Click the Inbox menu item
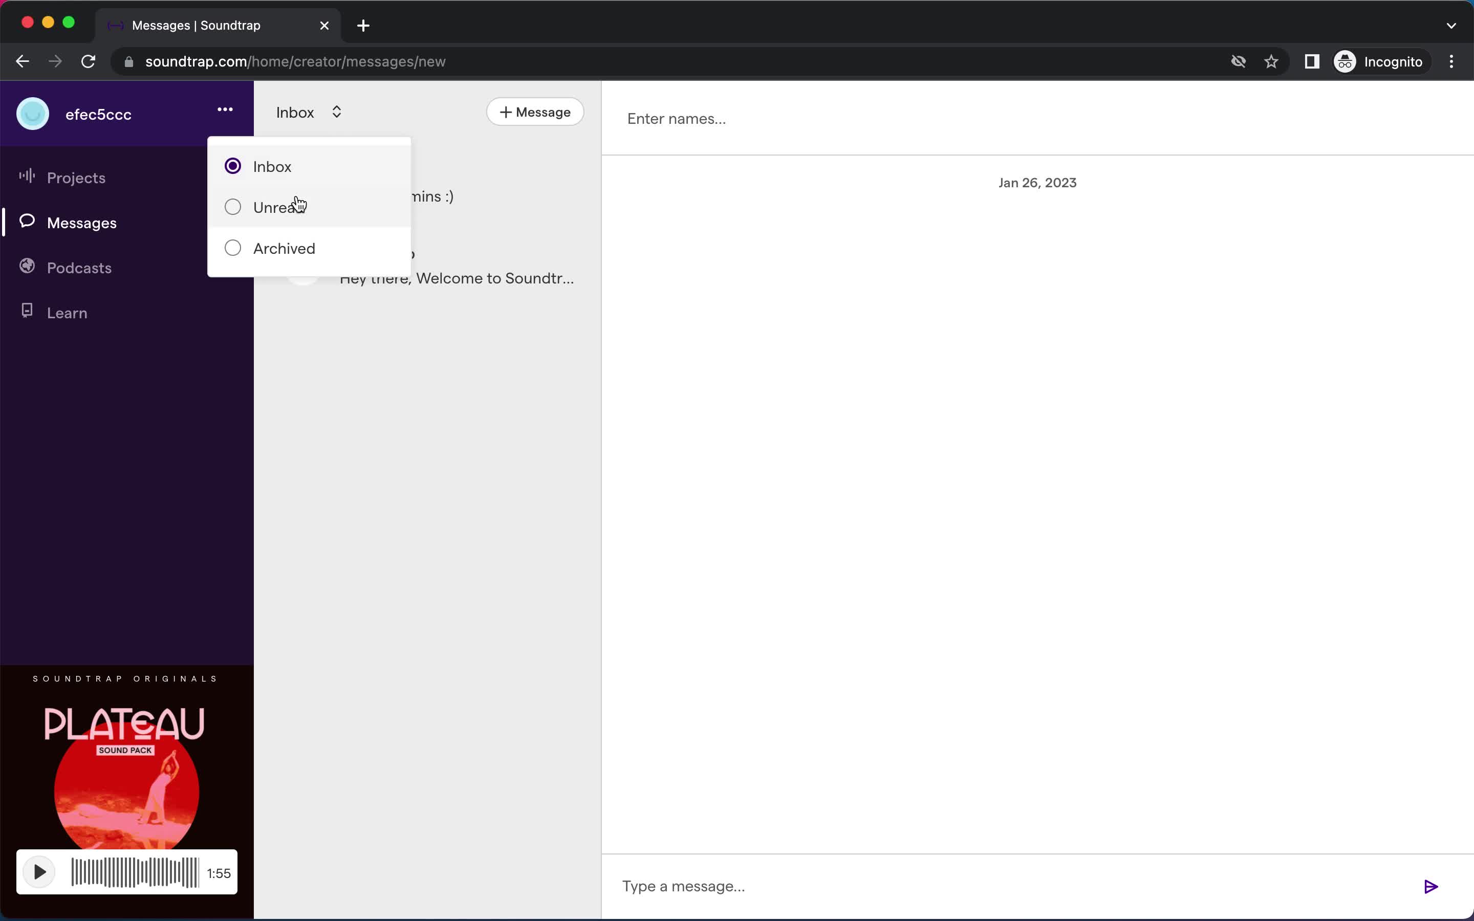The width and height of the screenshot is (1474, 921). 272,167
